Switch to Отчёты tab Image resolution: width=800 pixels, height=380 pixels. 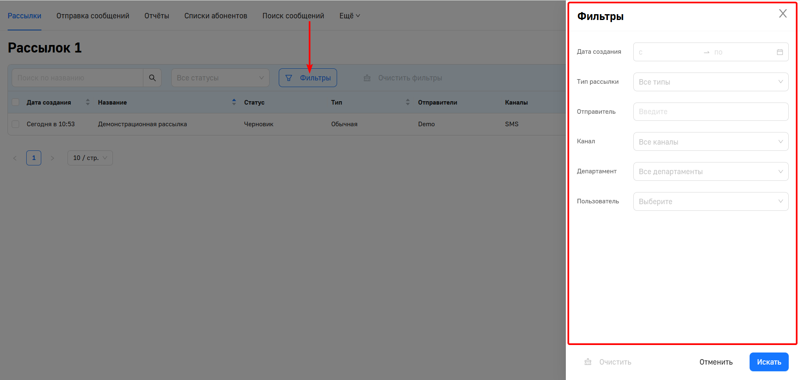tap(157, 16)
